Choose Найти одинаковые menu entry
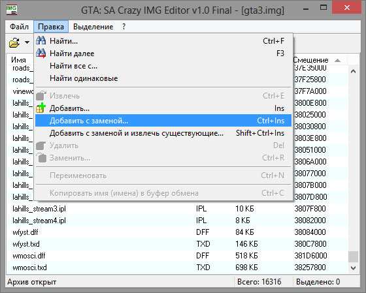The image size is (366, 293). click(x=163, y=78)
